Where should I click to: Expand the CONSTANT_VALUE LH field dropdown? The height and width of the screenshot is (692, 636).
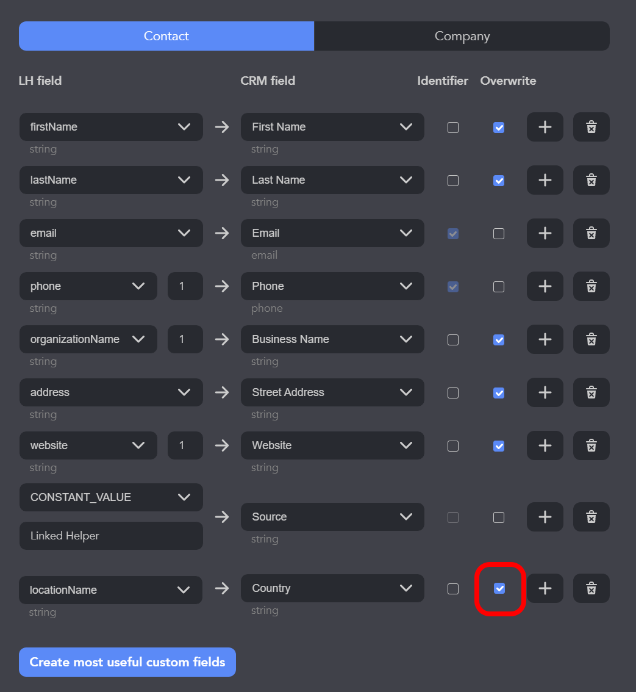pyautogui.click(x=111, y=497)
